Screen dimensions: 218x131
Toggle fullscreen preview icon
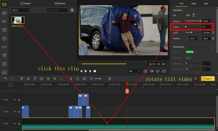tap(164, 71)
